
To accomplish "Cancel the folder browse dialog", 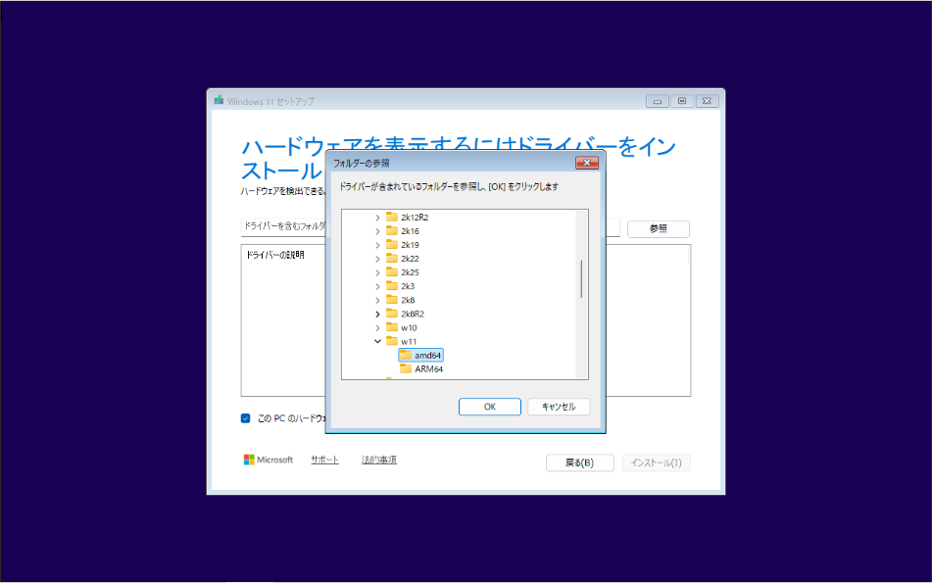I will click(557, 407).
